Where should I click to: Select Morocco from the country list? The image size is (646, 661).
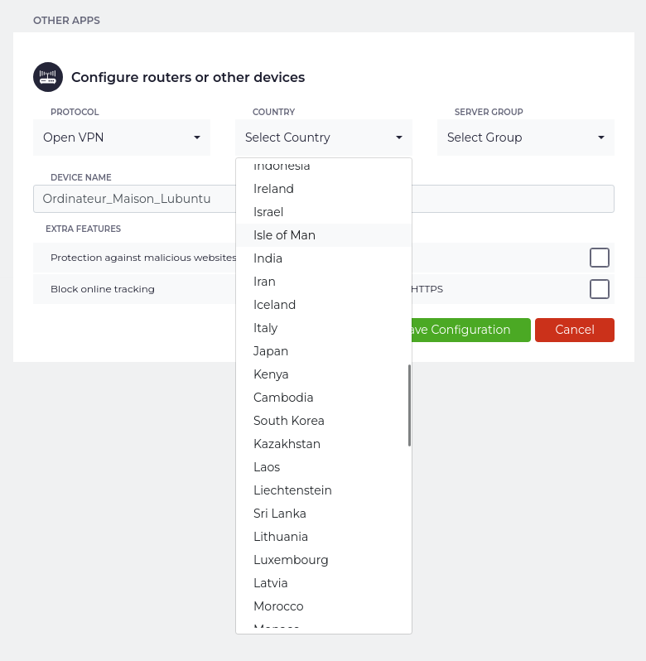[278, 606]
